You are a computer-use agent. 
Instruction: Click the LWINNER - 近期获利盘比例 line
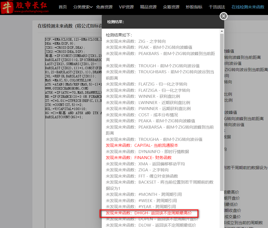[148, 102]
